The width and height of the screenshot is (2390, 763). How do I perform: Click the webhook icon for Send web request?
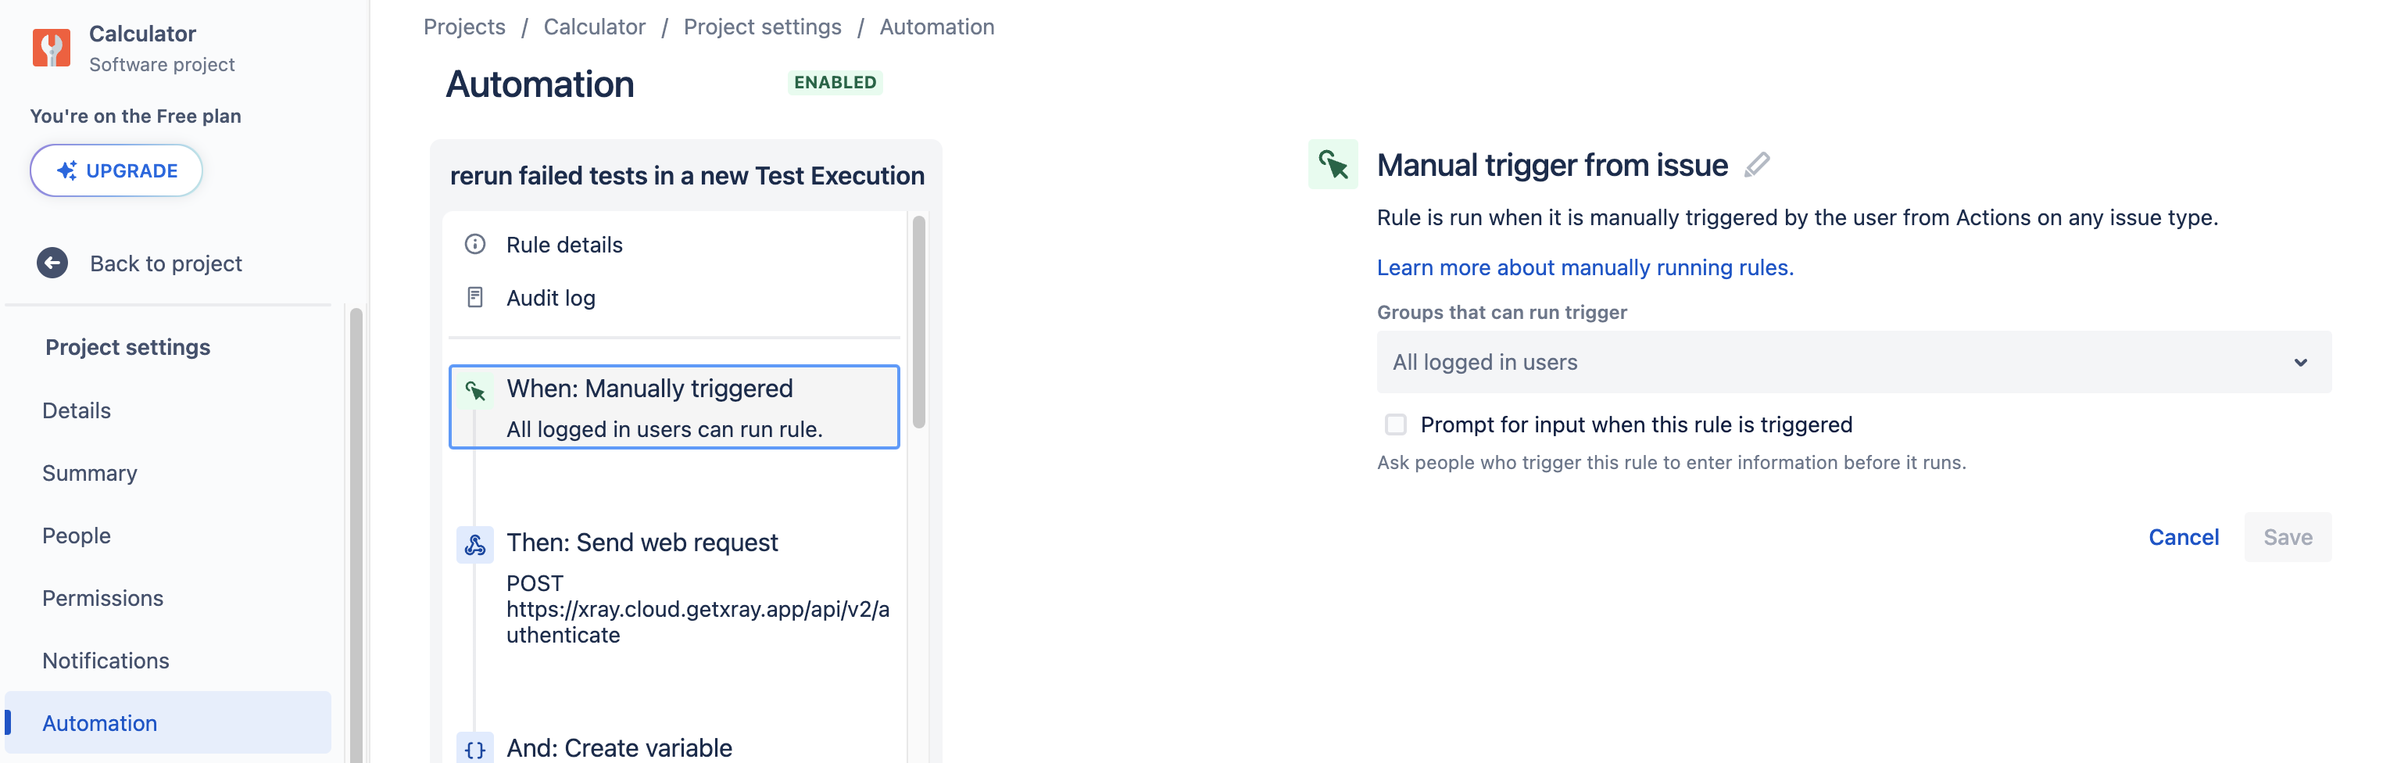click(475, 544)
